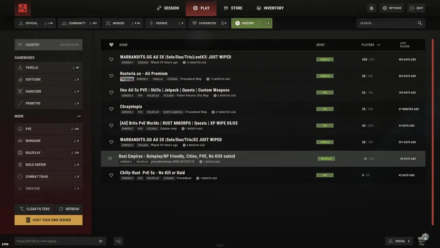
Task: Favourite the Chrayntopia server
Action: tap(111, 109)
